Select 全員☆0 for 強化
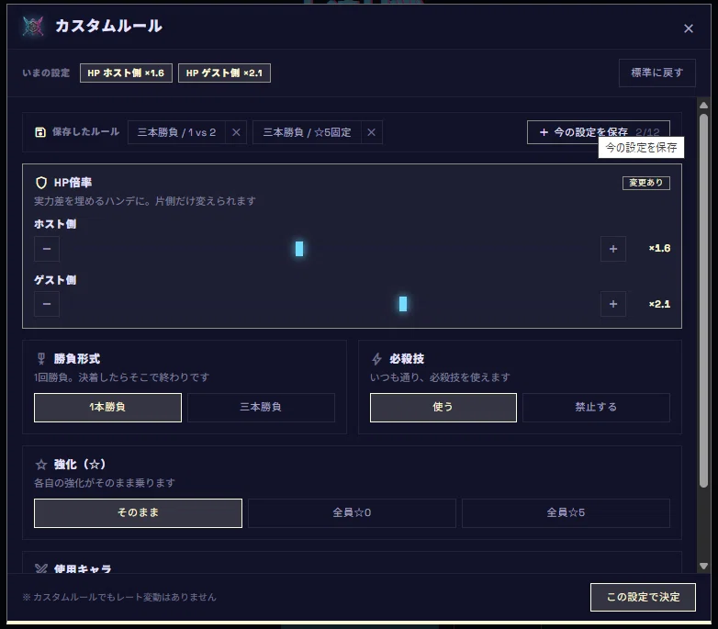This screenshot has height=629, width=718. (x=352, y=513)
